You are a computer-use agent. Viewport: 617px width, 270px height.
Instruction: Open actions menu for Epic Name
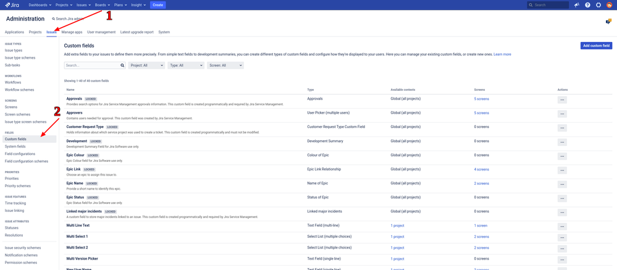[562, 184]
